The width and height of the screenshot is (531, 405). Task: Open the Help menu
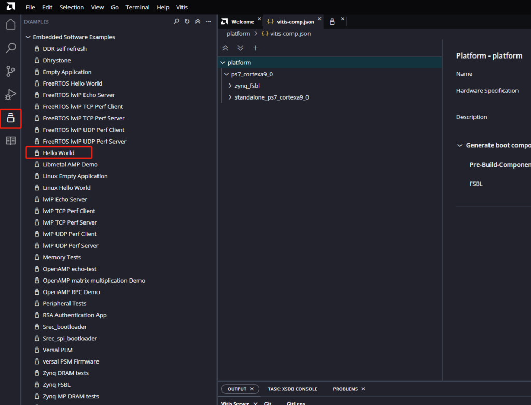163,7
